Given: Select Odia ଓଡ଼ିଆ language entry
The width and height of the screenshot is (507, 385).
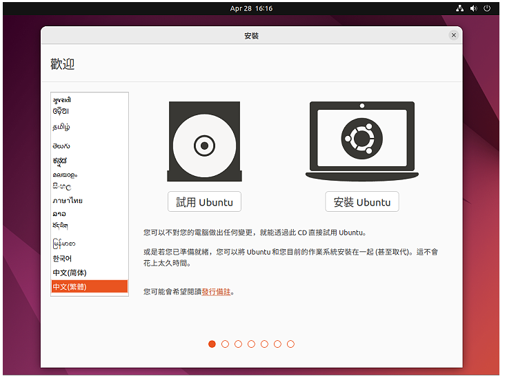Looking at the screenshot, I should 90,111.
